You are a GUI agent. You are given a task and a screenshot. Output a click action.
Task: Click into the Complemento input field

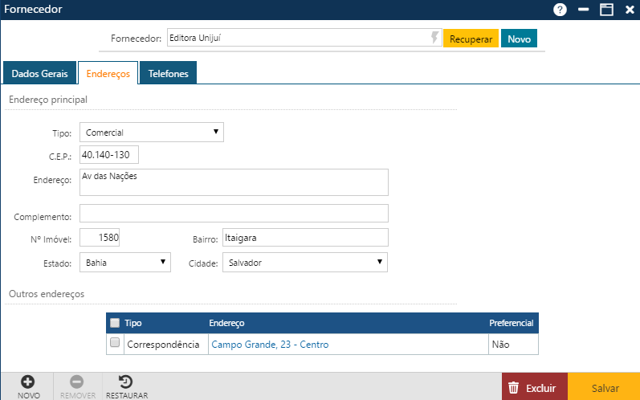(x=234, y=213)
